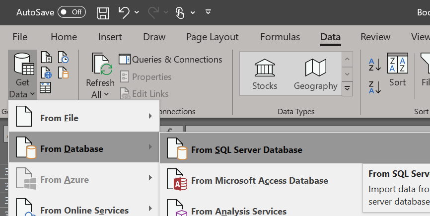Click the Properties button
Image resolution: width=430 pixels, height=216 pixels.
click(x=145, y=77)
